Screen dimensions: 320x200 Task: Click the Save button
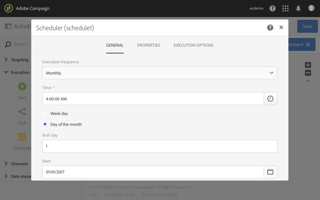pyautogui.click(x=307, y=26)
